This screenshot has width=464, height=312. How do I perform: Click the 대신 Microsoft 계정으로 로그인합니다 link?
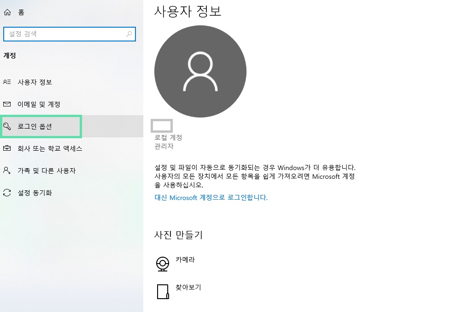(211, 197)
